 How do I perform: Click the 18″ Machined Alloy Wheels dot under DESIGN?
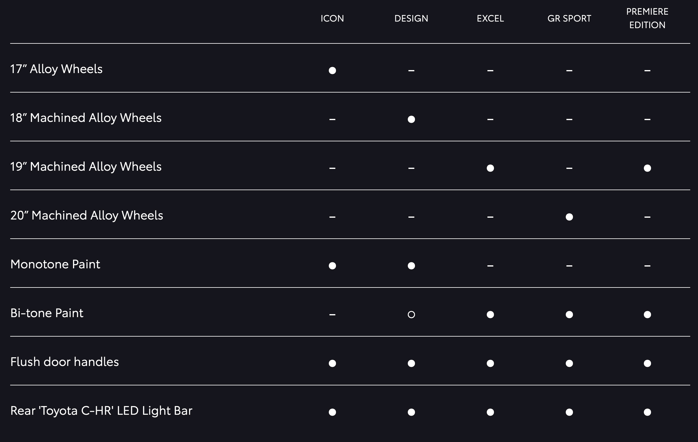411,119
